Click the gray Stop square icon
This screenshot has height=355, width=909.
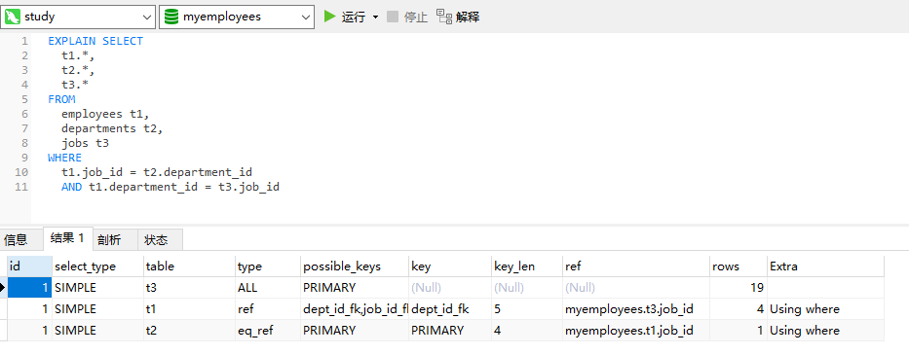[x=393, y=17]
